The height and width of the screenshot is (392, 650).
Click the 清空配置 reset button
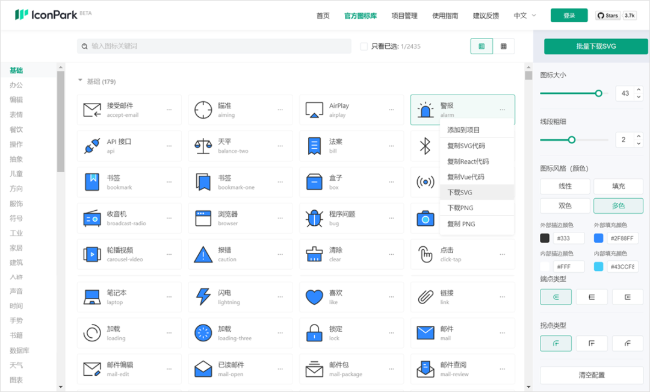592,375
